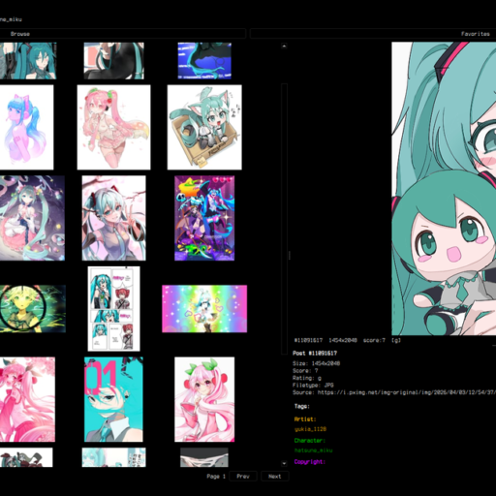Select the rainbow sparkle background thumbnail
This screenshot has height=496, width=496.
[x=204, y=309]
